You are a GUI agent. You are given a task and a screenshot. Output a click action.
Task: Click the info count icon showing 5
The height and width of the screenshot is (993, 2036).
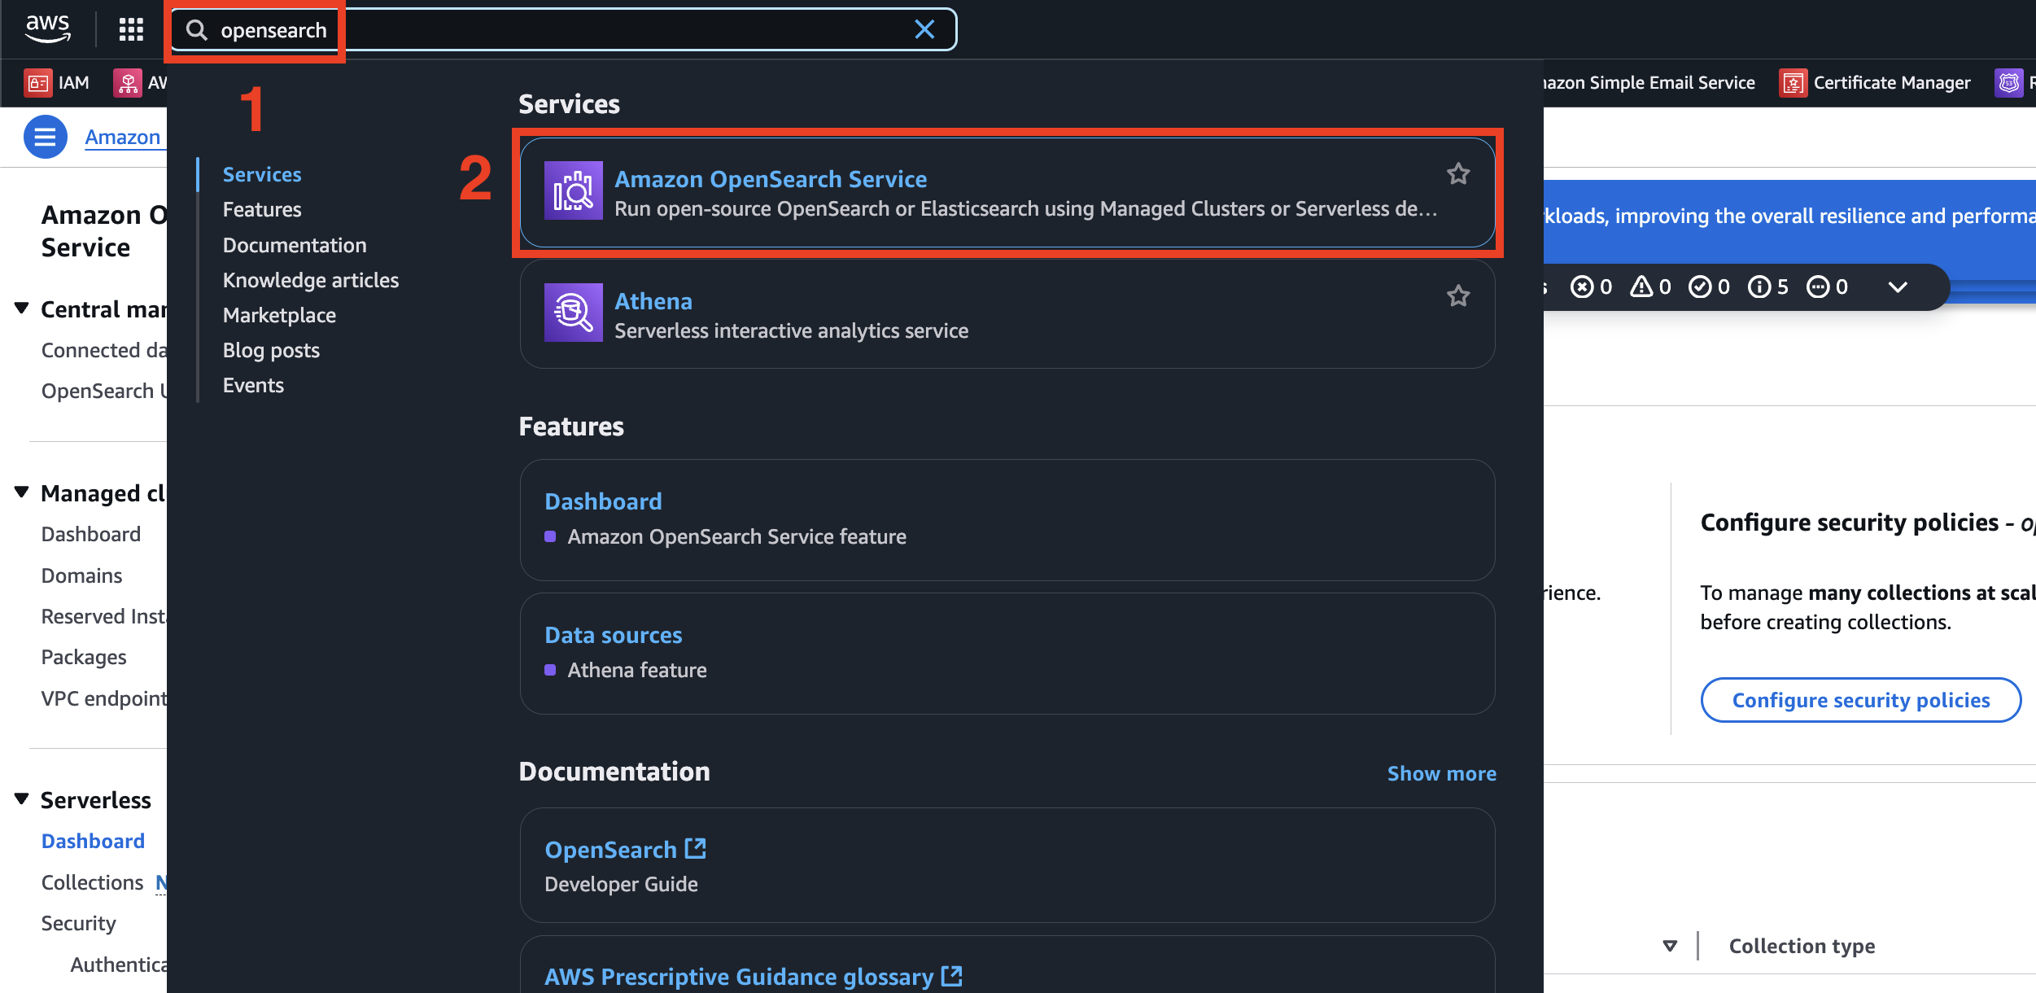(x=1759, y=287)
